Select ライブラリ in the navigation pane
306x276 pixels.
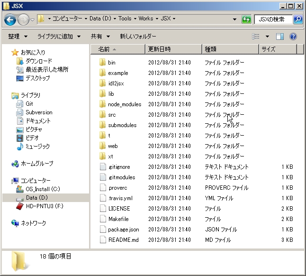[x=30, y=95]
